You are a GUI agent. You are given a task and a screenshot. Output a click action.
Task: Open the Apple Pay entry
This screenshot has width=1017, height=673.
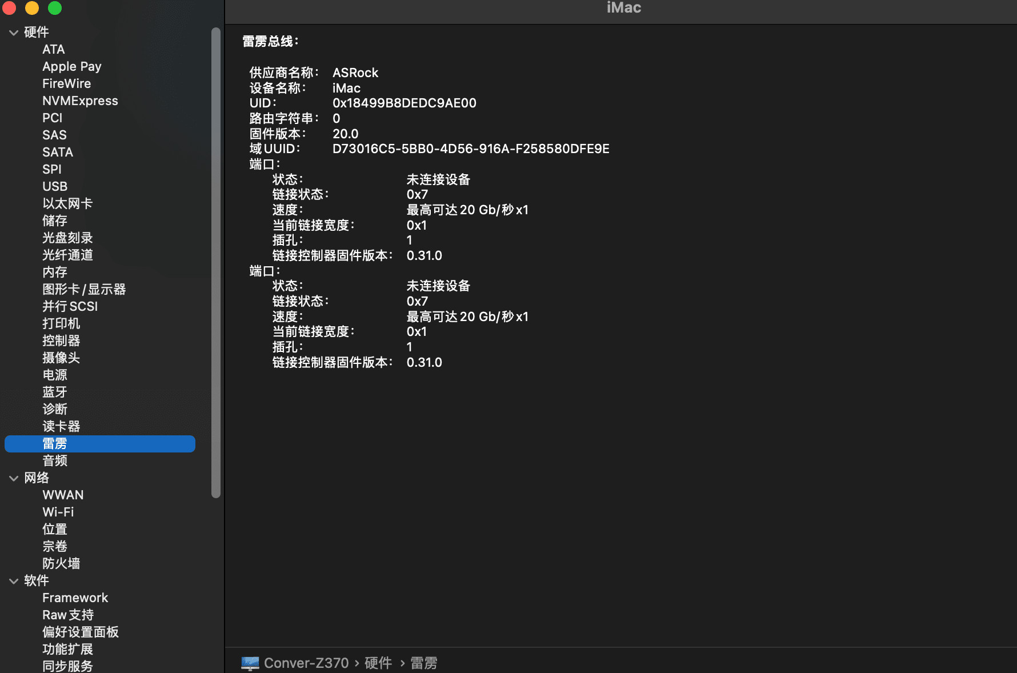point(72,67)
